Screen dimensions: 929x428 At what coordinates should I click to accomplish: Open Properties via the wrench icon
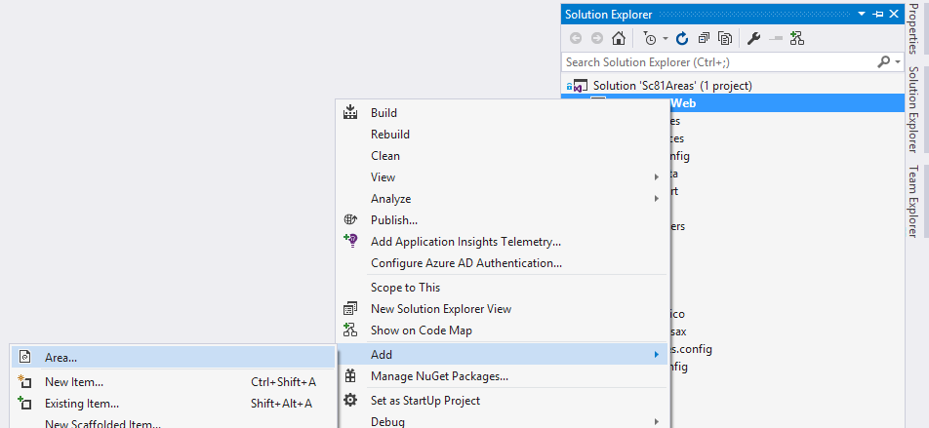(753, 39)
